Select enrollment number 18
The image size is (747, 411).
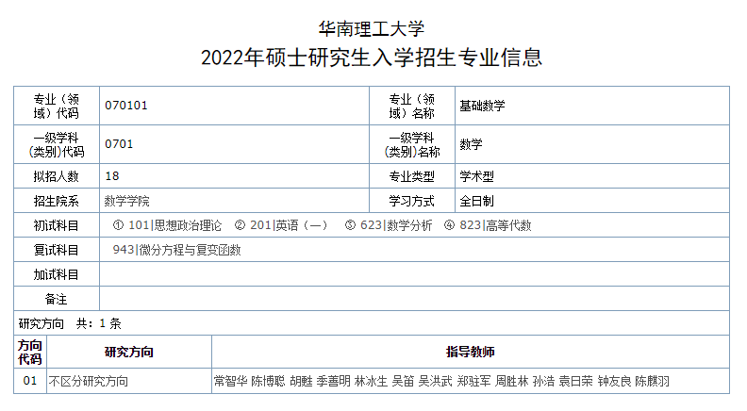point(112,175)
